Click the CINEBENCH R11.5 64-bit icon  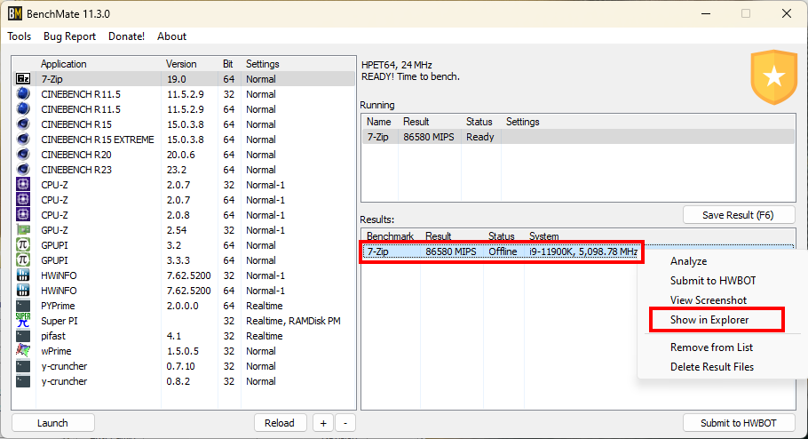pos(23,108)
